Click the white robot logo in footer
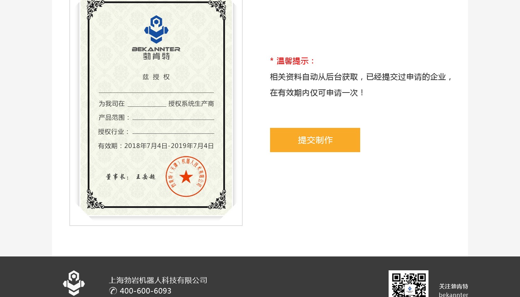 click(74, 283)
